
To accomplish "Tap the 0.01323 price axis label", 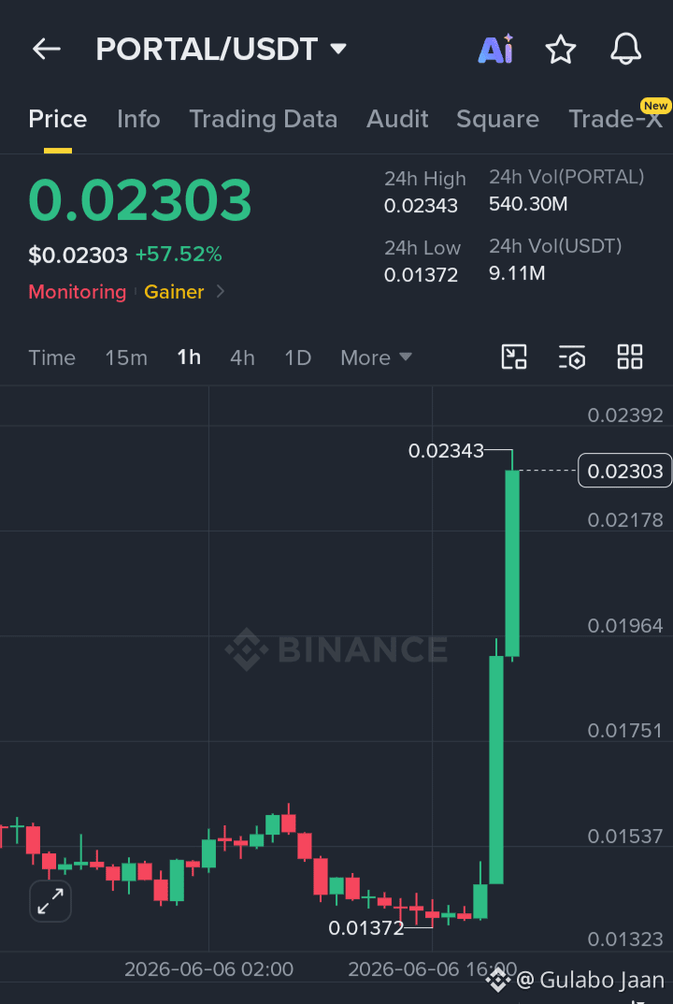I will tap(625, 939).
